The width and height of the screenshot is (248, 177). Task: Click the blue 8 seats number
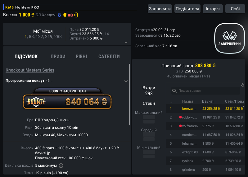[60, 15]
